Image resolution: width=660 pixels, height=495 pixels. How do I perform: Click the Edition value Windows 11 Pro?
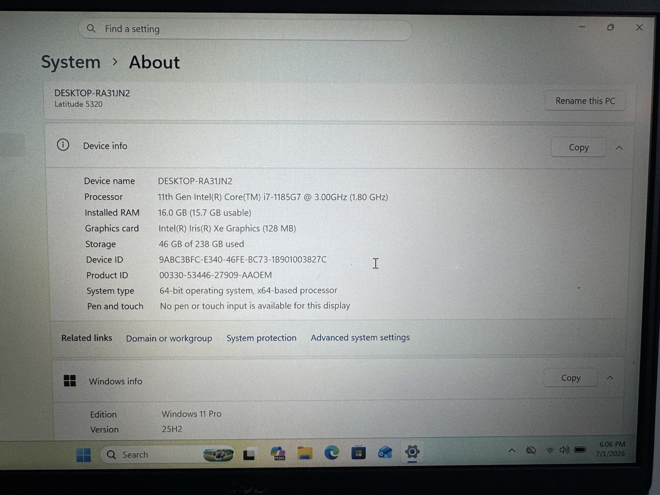191,414
